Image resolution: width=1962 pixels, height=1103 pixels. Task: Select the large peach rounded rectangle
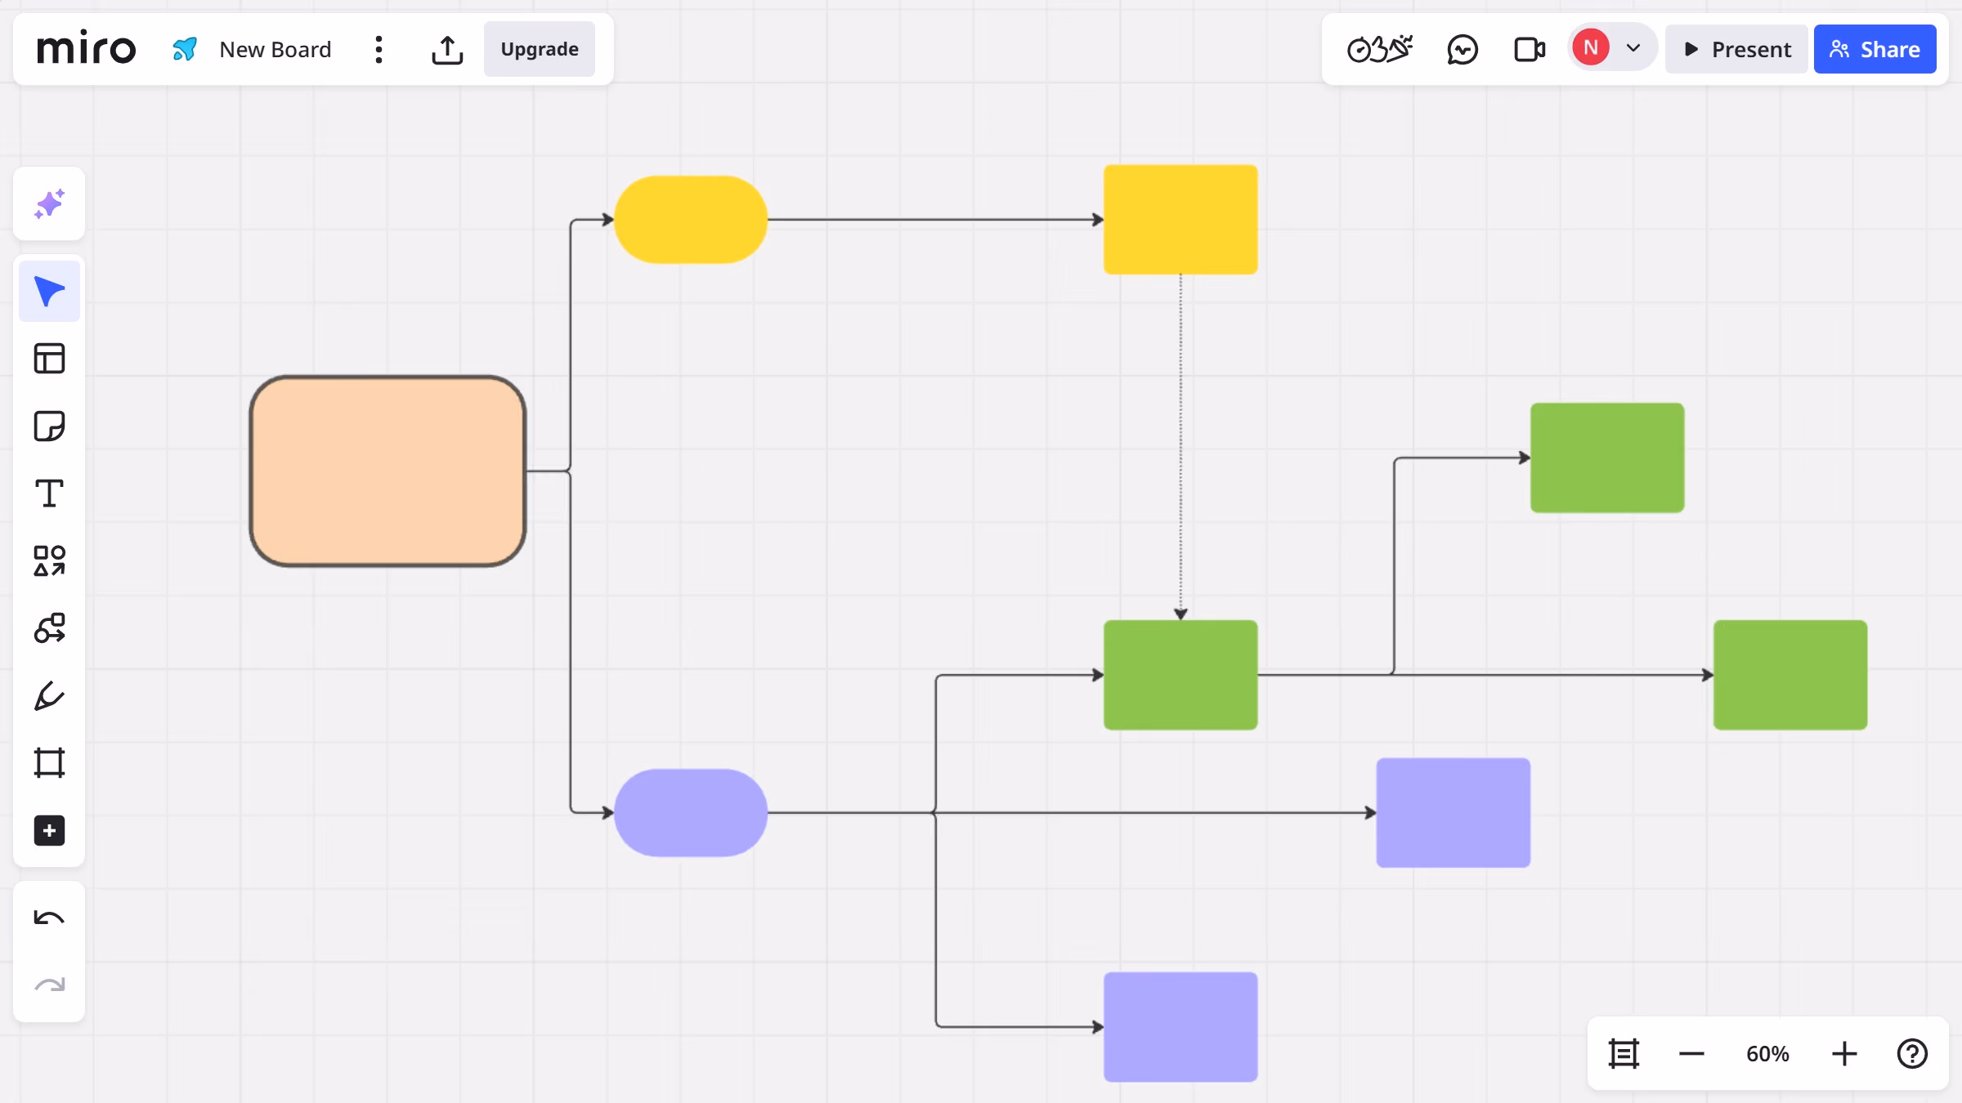point(387,471)
